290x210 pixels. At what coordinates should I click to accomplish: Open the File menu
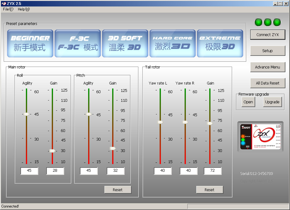pos(8,9)
